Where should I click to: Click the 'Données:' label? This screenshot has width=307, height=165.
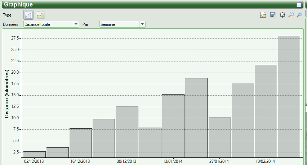point(11,24)
